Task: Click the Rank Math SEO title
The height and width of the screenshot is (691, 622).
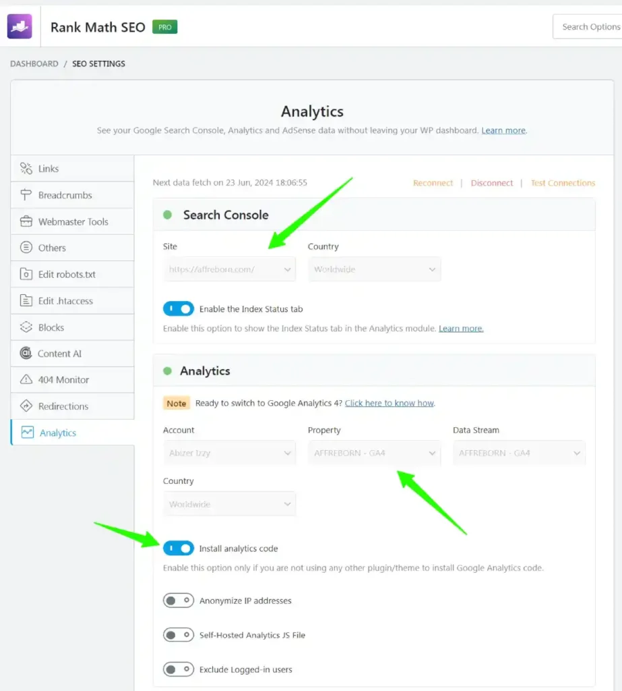Action: 98,27
